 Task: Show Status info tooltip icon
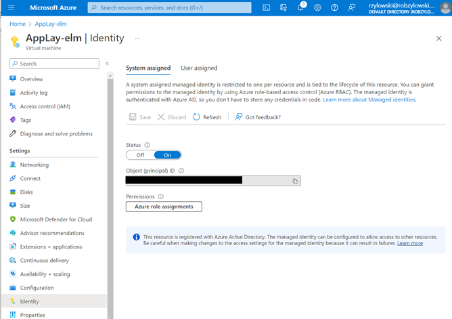point(147,145)
